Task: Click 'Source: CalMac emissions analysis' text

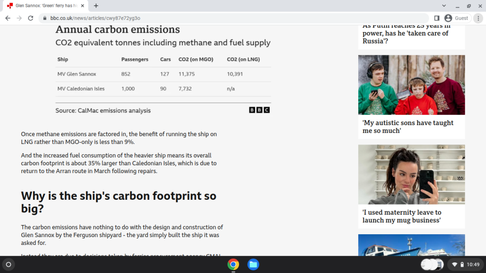Action: [103, 111]
